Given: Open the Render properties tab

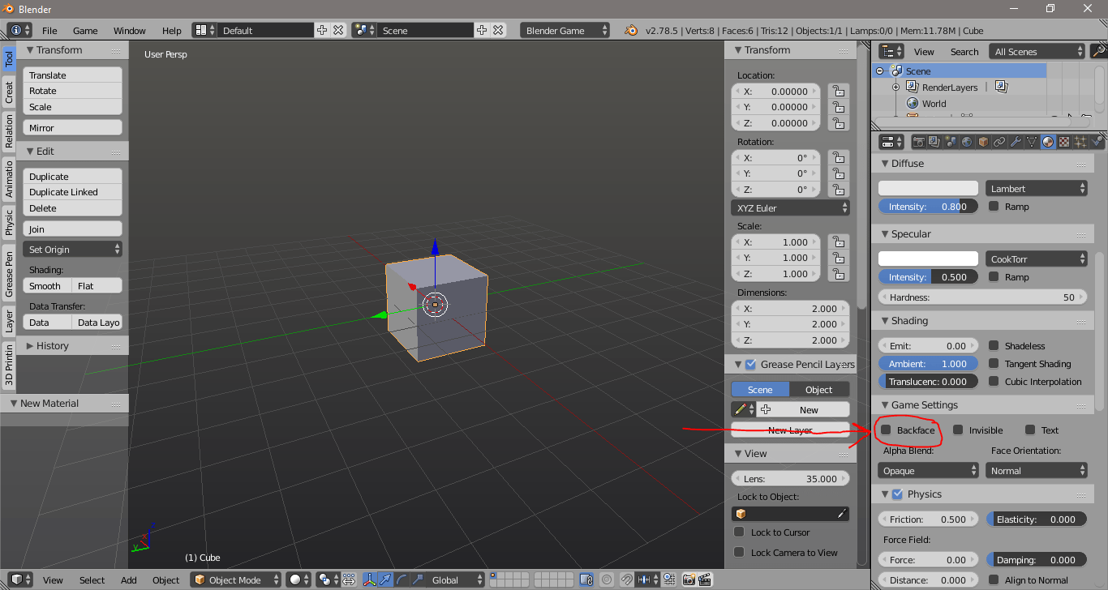Looking at the screenshot, I should point(918,141).
